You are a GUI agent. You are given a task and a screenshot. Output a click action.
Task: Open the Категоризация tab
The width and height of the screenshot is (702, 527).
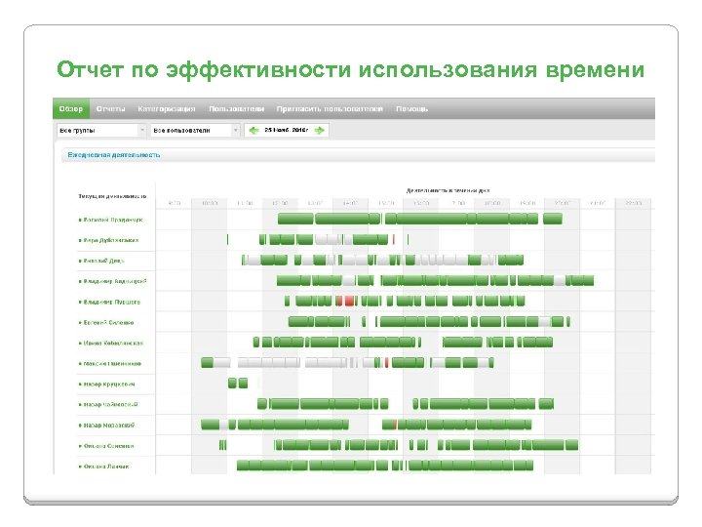point(167,109)
